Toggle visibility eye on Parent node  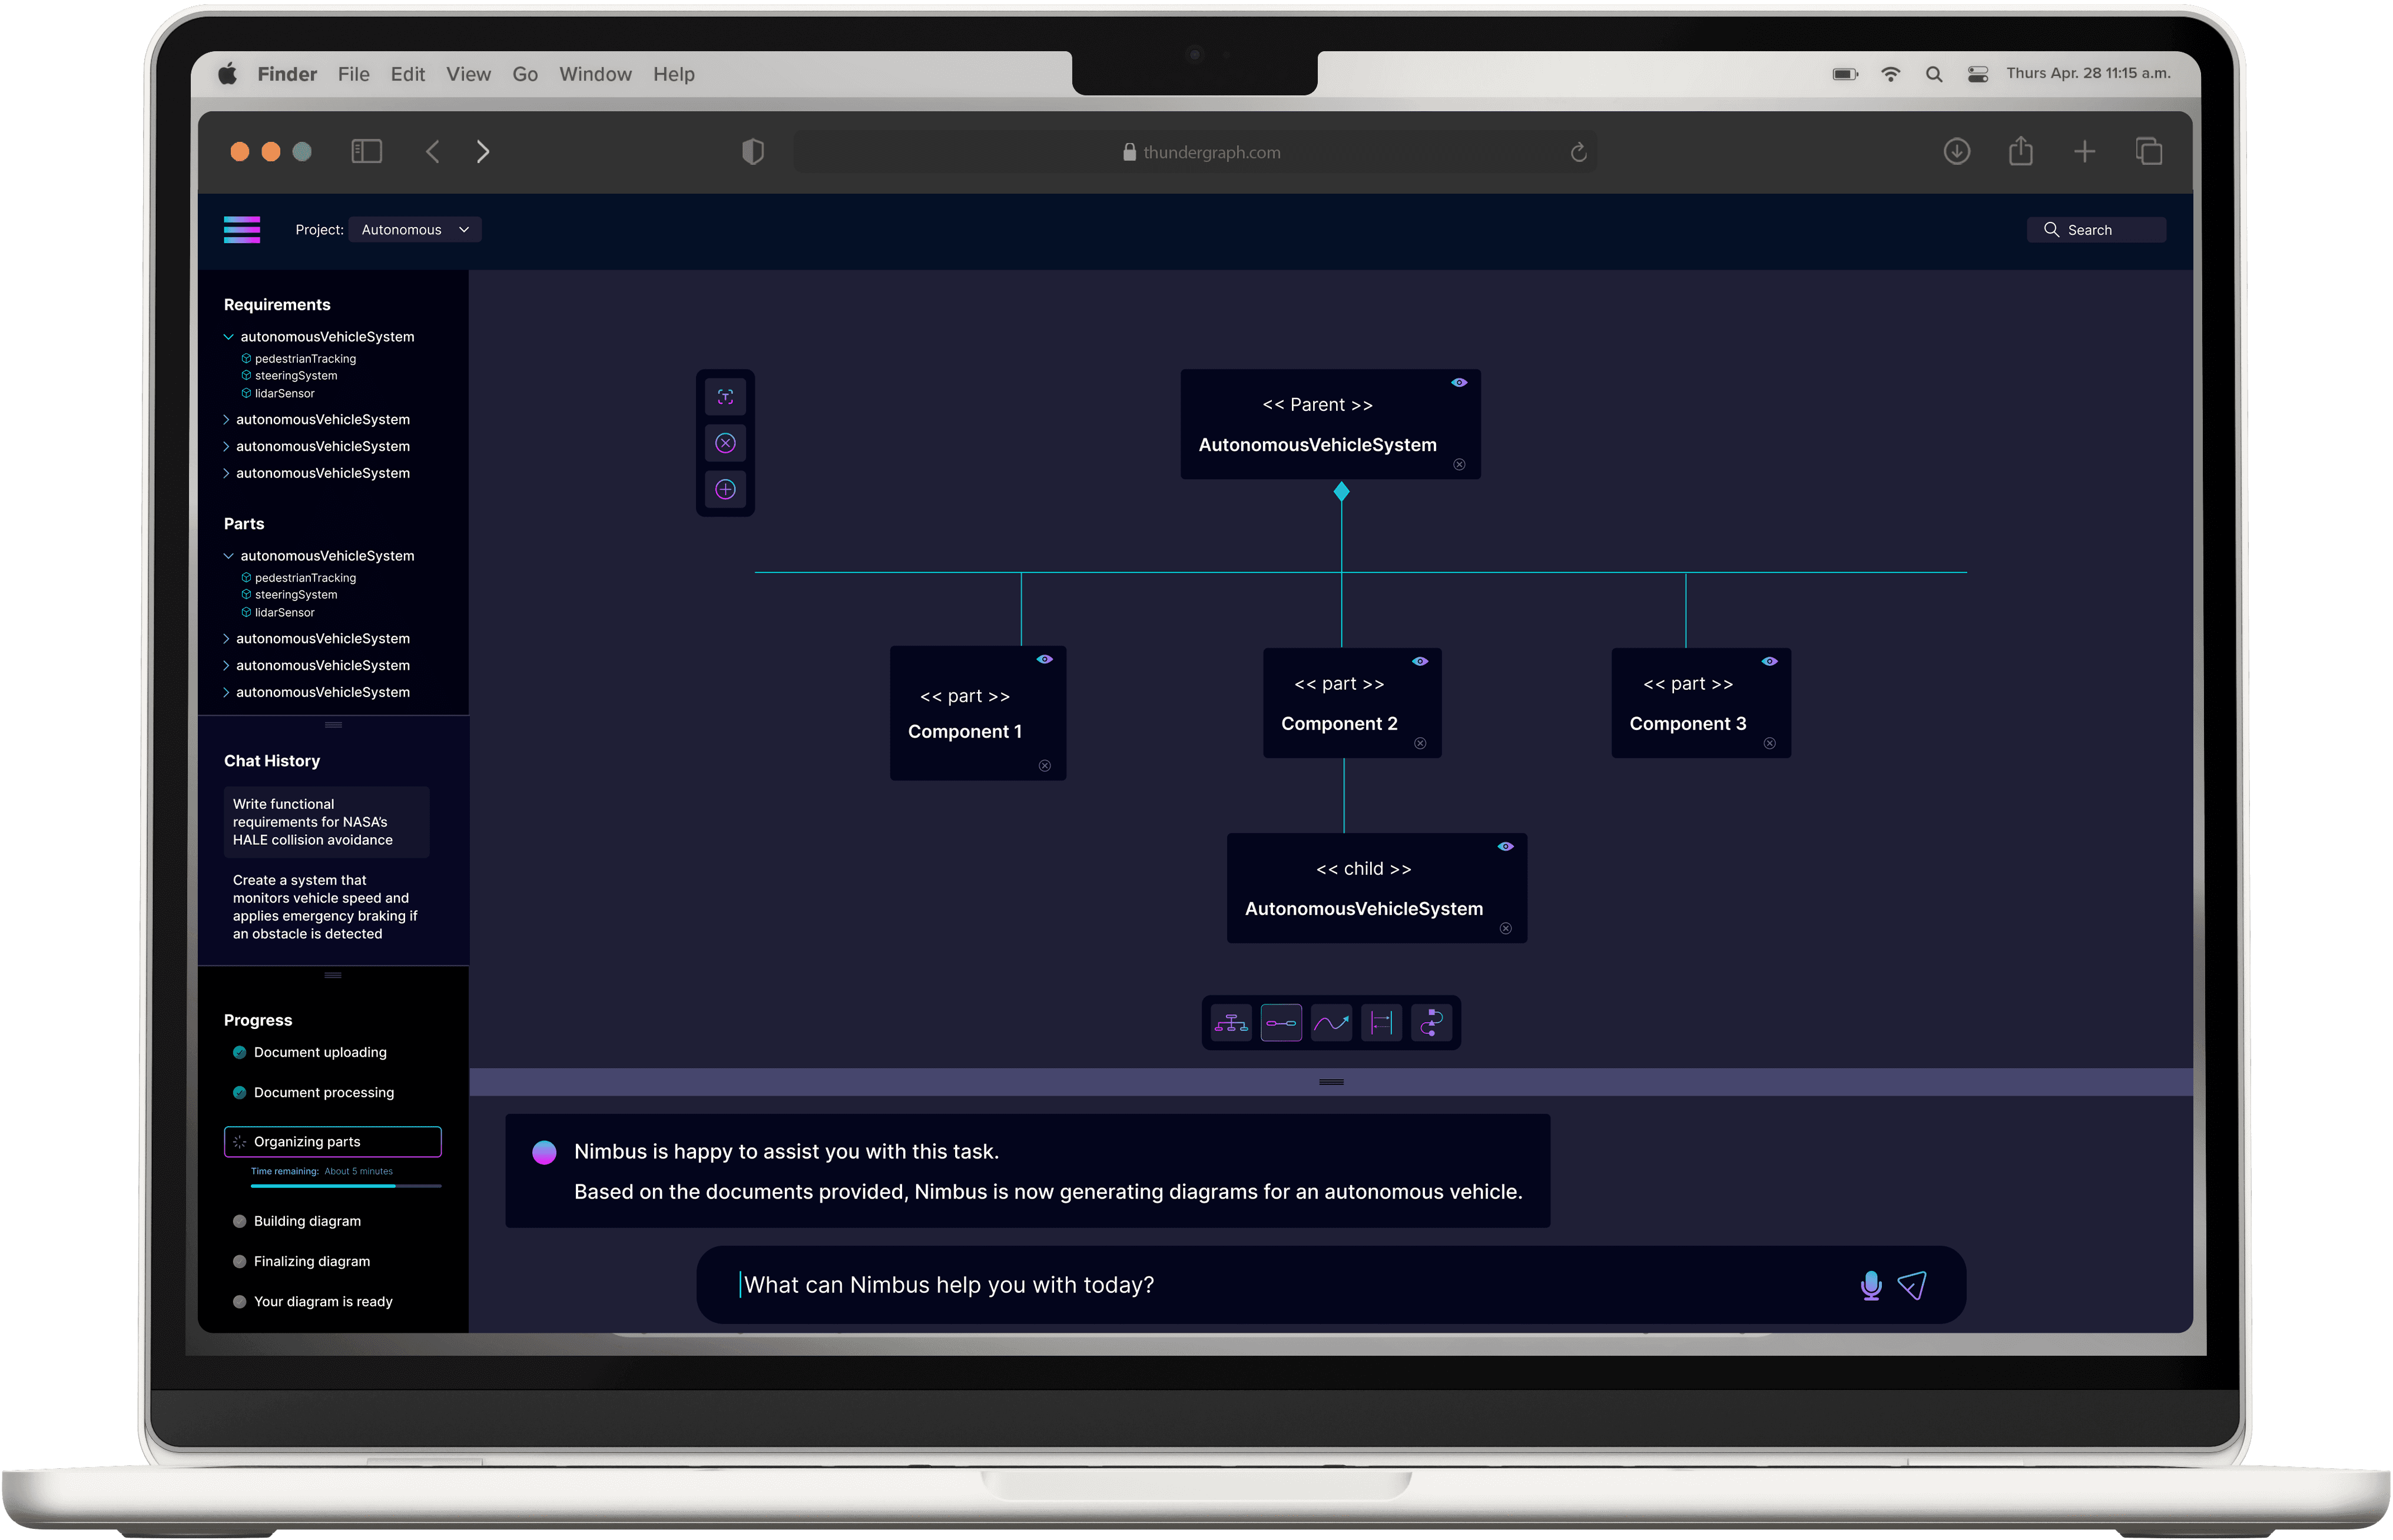[x=1459, y=383]
